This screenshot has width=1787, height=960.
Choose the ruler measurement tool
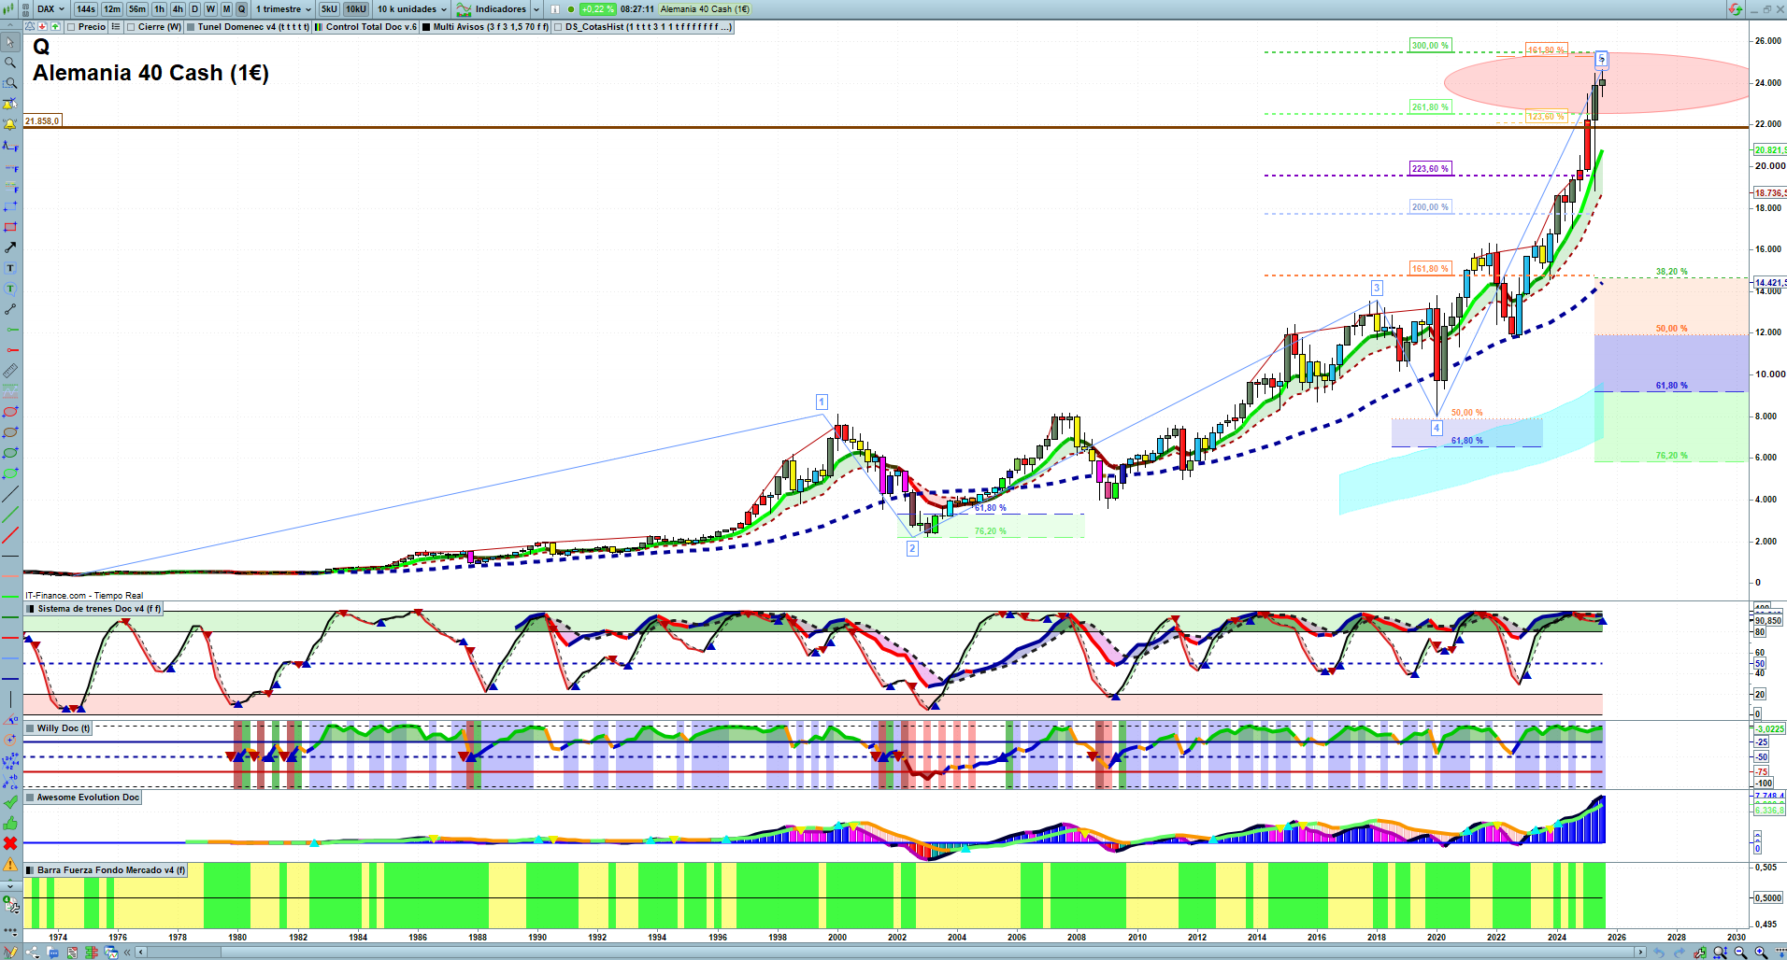[x=10, y=371]
